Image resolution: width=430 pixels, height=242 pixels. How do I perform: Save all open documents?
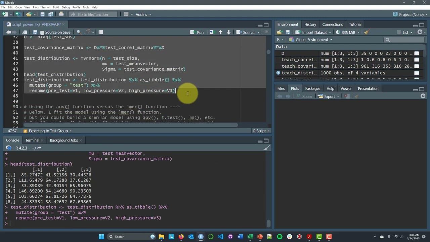click(x=51, y=14)
